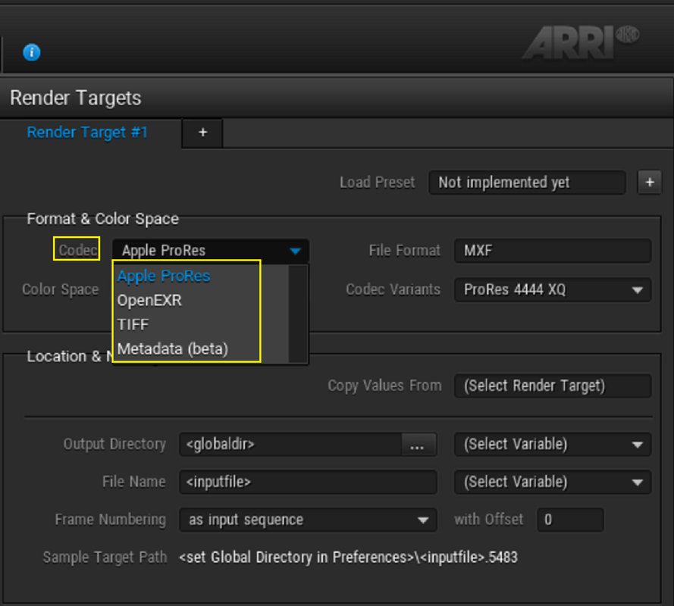Click the File Name input field
Screen dimensions: 674x606
(x=309, y=482)
